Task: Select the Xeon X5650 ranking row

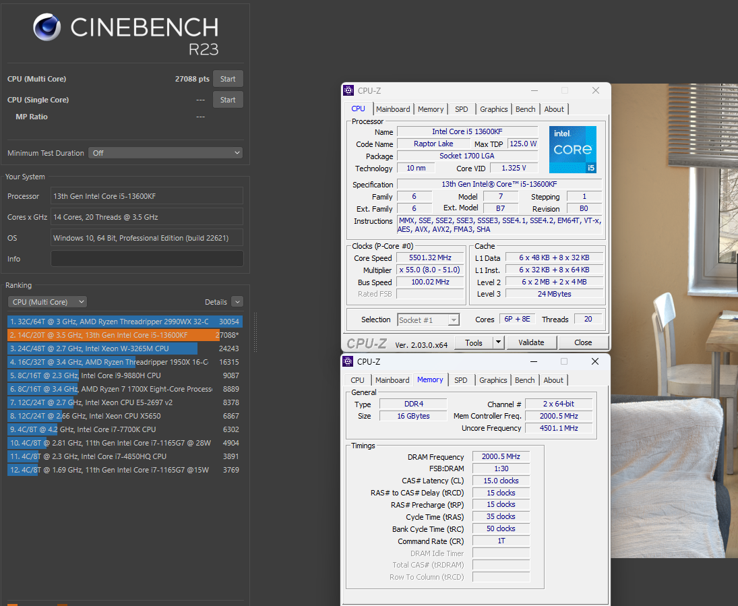Action: click(125, 416)
